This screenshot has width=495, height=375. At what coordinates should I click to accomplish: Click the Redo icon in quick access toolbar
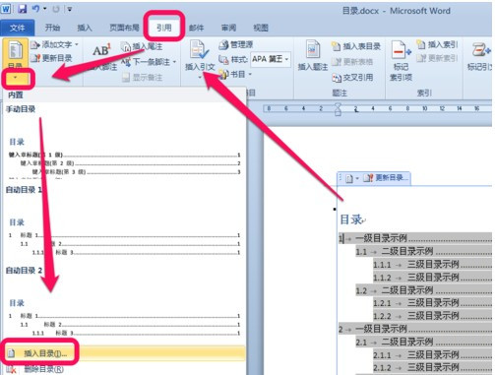pyautogui.click(x=56, y=9)
